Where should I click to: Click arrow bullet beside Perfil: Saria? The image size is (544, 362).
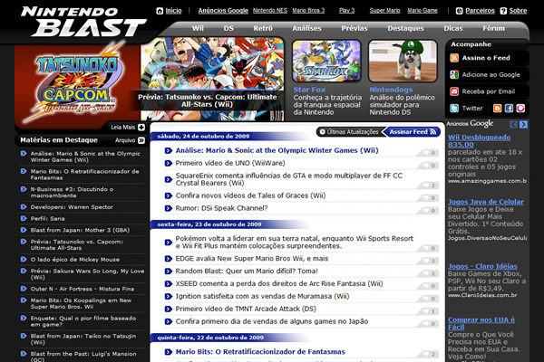click(x=24, y=218)
